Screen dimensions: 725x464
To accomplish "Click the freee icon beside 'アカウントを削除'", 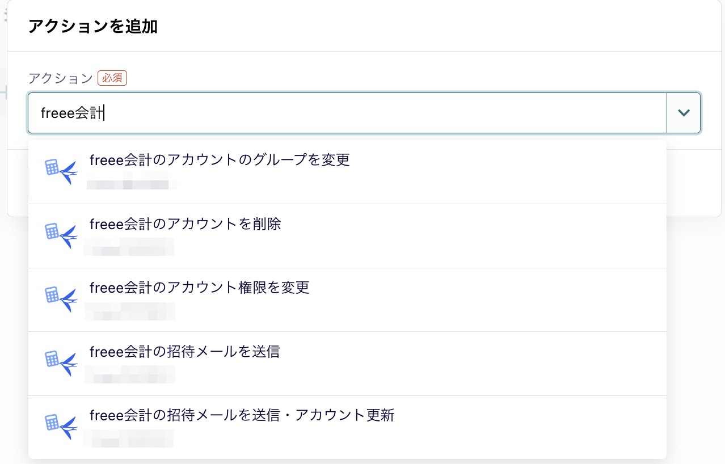I will click(x=61, y=235).
